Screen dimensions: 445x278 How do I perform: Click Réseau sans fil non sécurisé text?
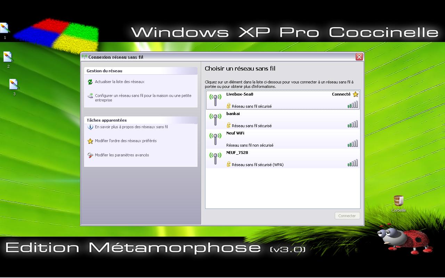(x=250, y=145)
